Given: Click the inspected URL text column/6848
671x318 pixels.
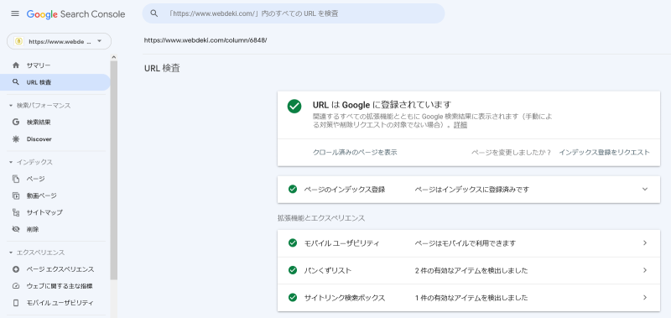Looking at the screenshot, I should pyautogui.click(x=205, y=40).
